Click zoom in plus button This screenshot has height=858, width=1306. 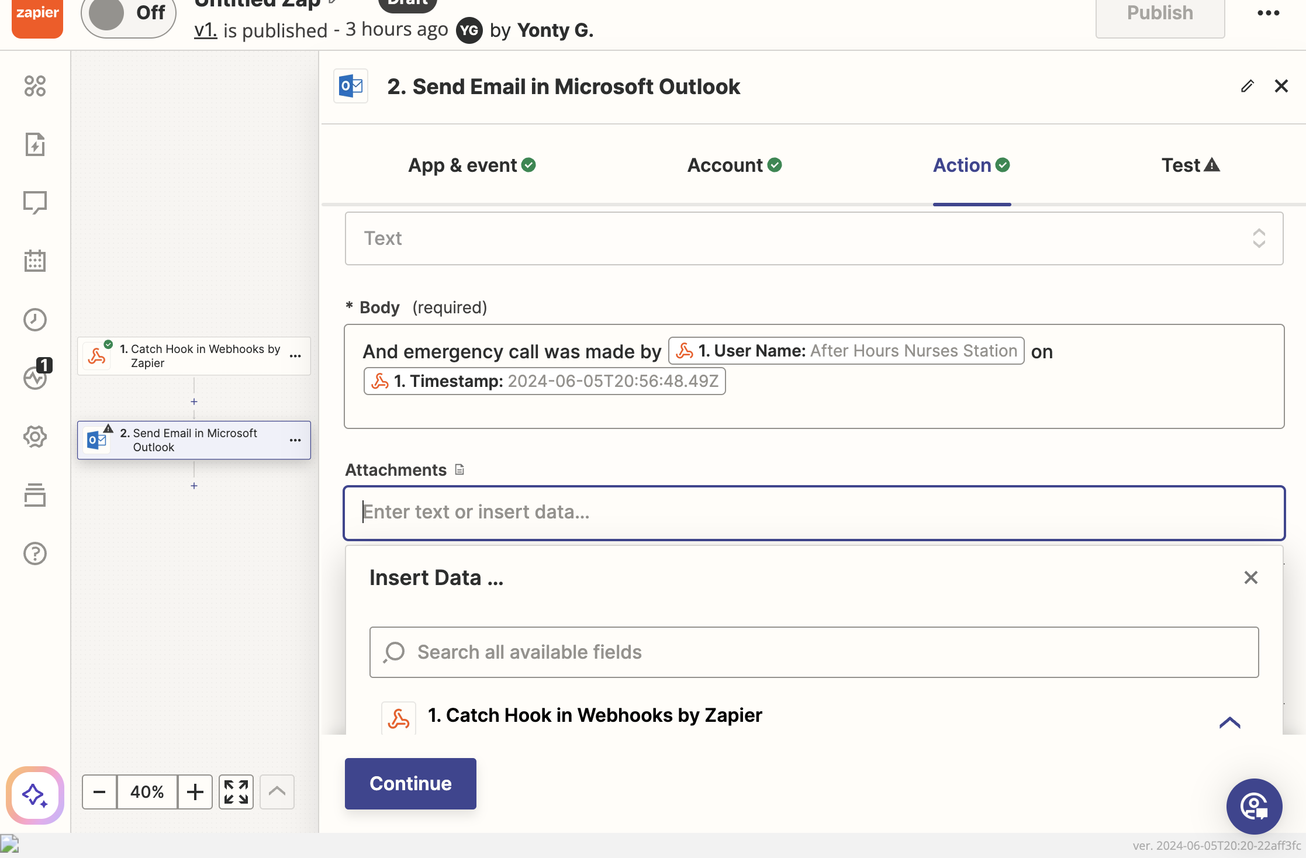tap(195, 792)
